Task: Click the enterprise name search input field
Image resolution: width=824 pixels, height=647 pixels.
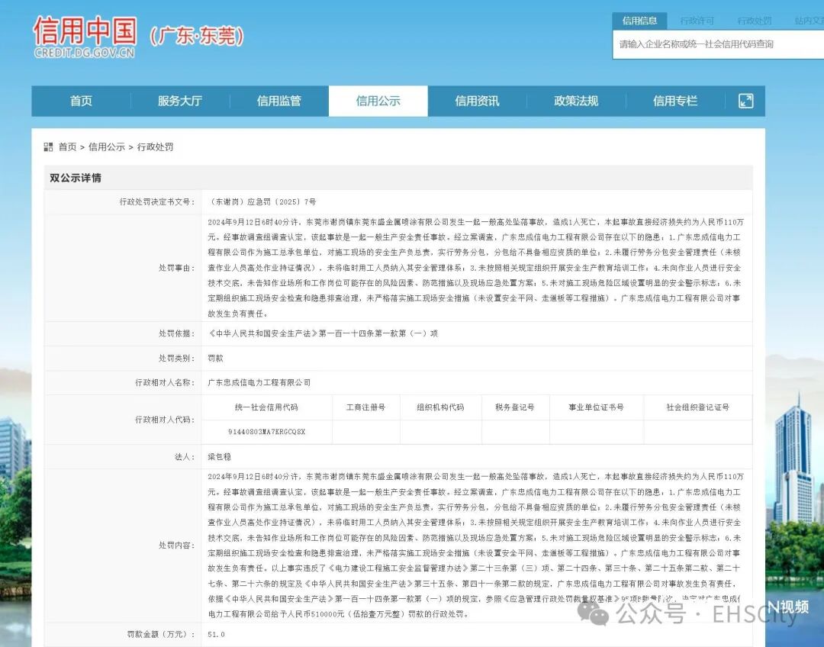Action: pos(719,44)
